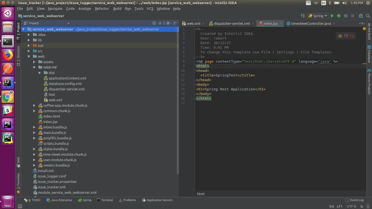Image resolution: width=372 pixels, height=209 pixels.
Task: Open page in Opera browser icon
Action: coord(352,36)
